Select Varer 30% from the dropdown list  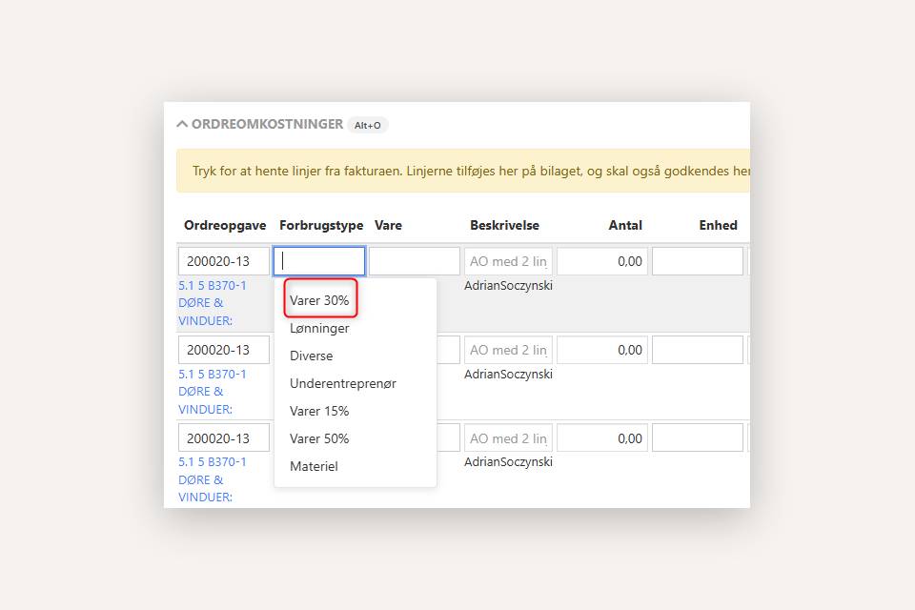[319, 300]
